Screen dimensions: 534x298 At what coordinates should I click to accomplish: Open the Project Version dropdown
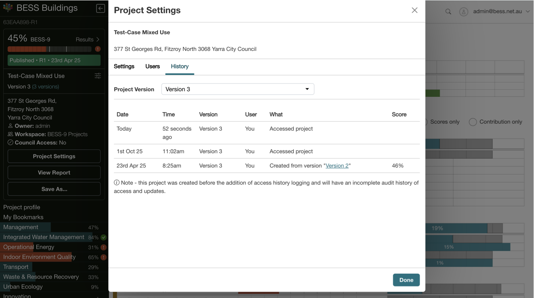[x=237, y=89]
